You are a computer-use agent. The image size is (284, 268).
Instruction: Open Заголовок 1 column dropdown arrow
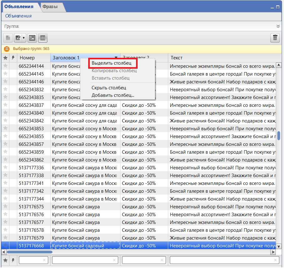point(116,58)
